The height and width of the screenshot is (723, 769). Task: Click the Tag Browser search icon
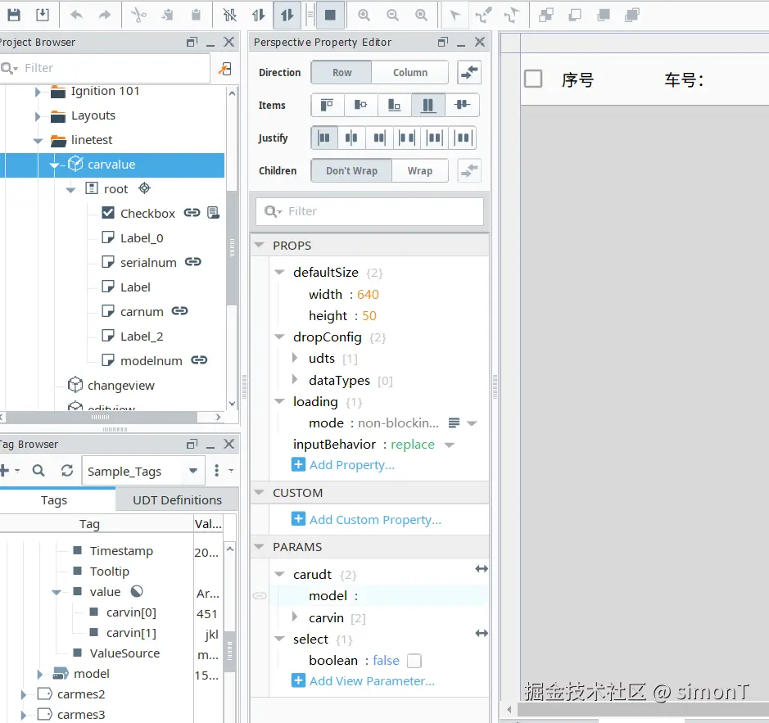[38, 471]
